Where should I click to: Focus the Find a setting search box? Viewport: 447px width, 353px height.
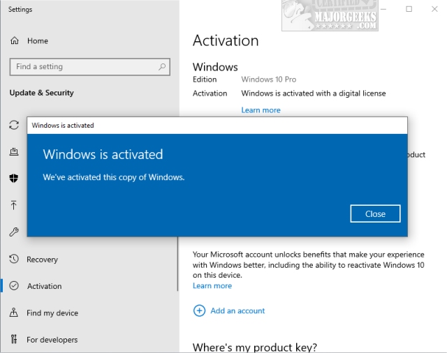pyautogui.click(x=90, y=67)
